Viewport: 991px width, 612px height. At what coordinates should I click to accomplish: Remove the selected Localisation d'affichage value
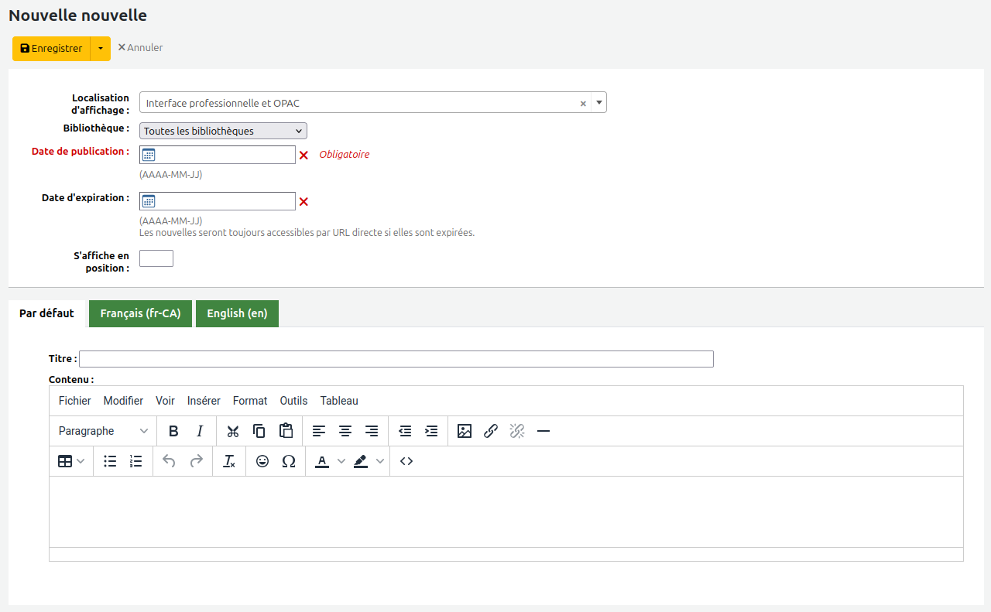[583, 104]
